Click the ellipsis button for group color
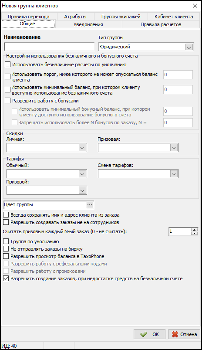Image resolution: width=202 pixels, height=350 pixels. tap(90, 205)
